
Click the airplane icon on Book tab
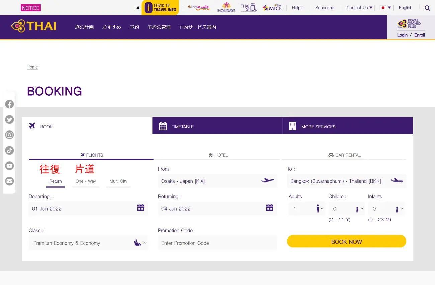click(x=32, y=126)
